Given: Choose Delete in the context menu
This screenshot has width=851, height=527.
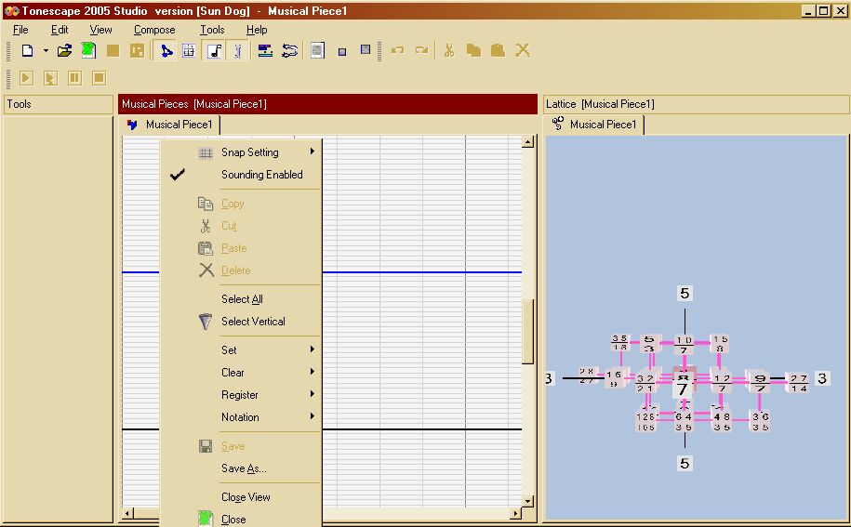Looking at the screenshot, I should [241, 270].
